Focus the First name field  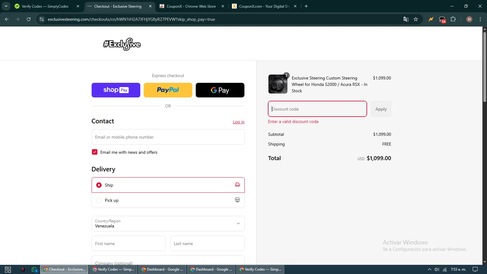pyautogui.click(x=129, y=243)
